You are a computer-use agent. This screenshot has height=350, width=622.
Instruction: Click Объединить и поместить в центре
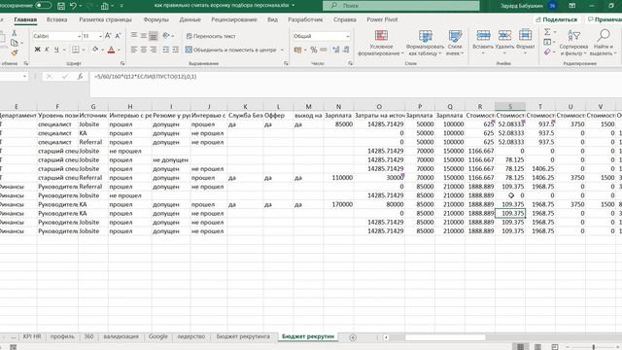230,50
